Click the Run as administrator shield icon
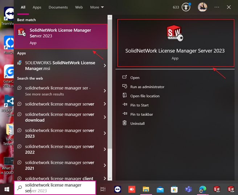 point(124,86)
